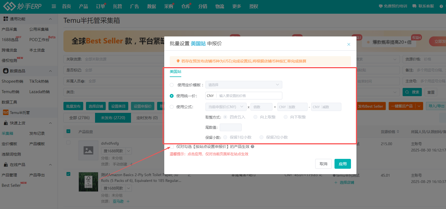Tick 仅对勾选按站点设置申报价 checkbox
The image size is (446, 209).
coord(172,147)
